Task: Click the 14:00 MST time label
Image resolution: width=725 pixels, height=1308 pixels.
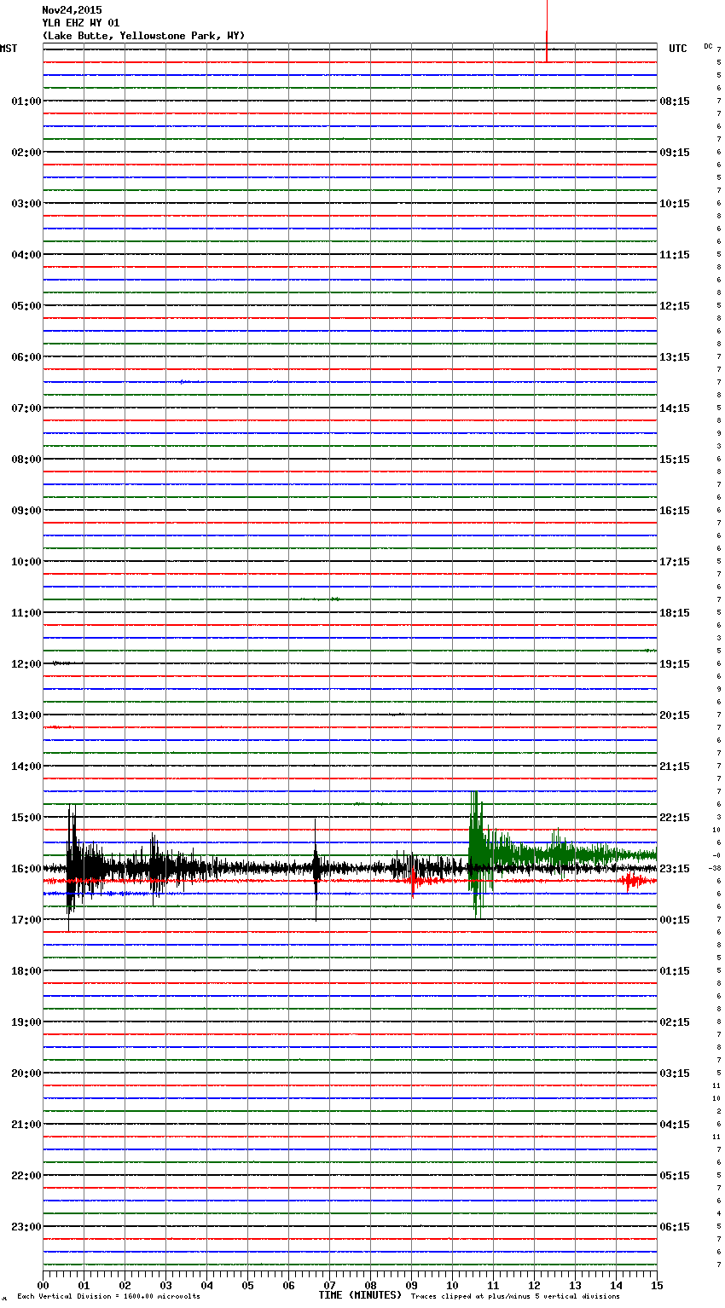Action: pyautogui.click(x=26, y=767)
